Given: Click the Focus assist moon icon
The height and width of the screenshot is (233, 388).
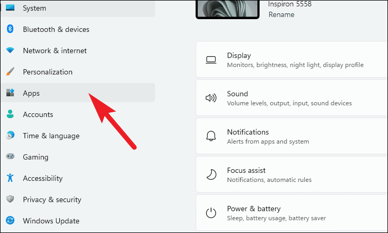Looking at the screenshot, I should 211,174.
